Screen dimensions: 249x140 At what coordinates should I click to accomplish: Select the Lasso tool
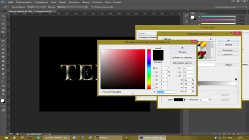click(x=3, y=24)
